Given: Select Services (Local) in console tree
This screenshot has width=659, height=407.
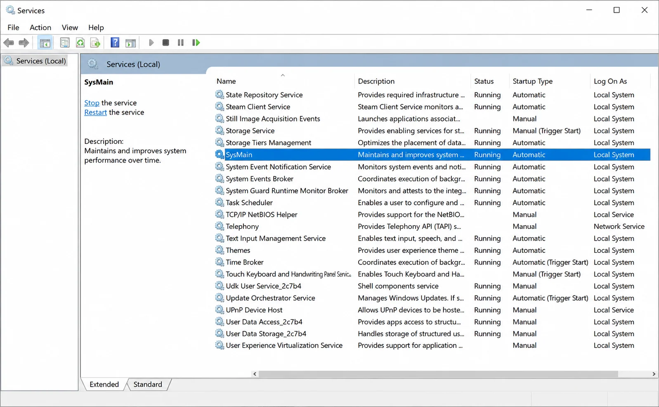Looking at the screenshot, I should pyautogui.click(x=35, y=61).
